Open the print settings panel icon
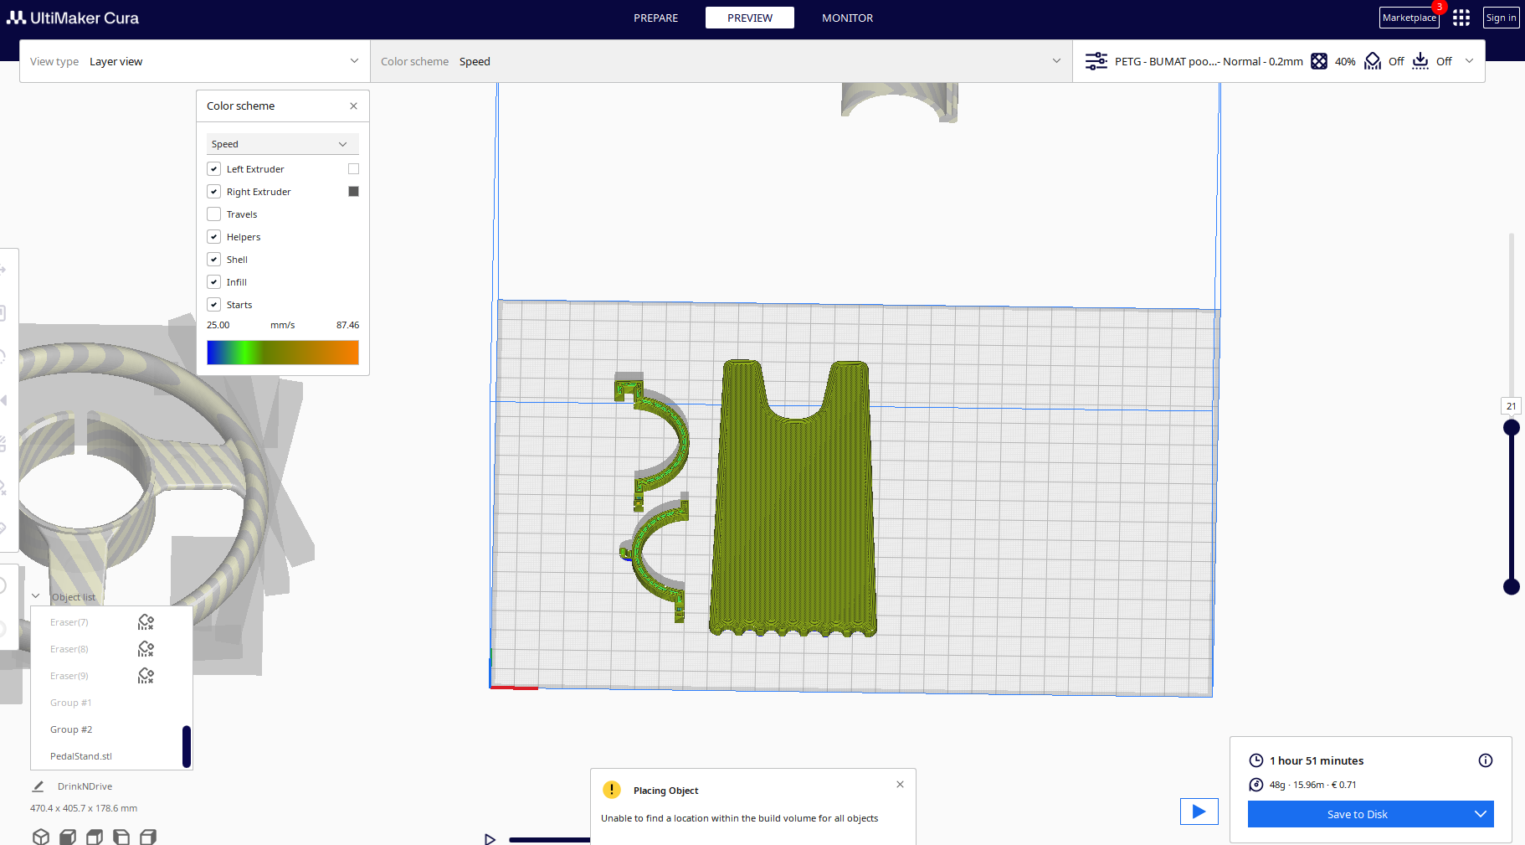The height and width of the screenshot is (845, 1525). (x=1096, y=60)
